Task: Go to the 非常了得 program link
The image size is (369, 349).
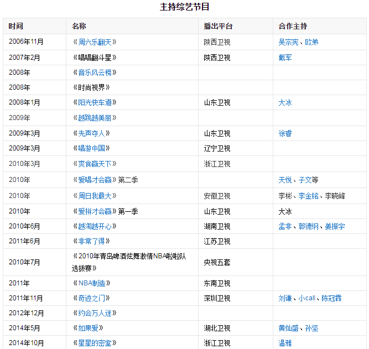Action: 91,241
